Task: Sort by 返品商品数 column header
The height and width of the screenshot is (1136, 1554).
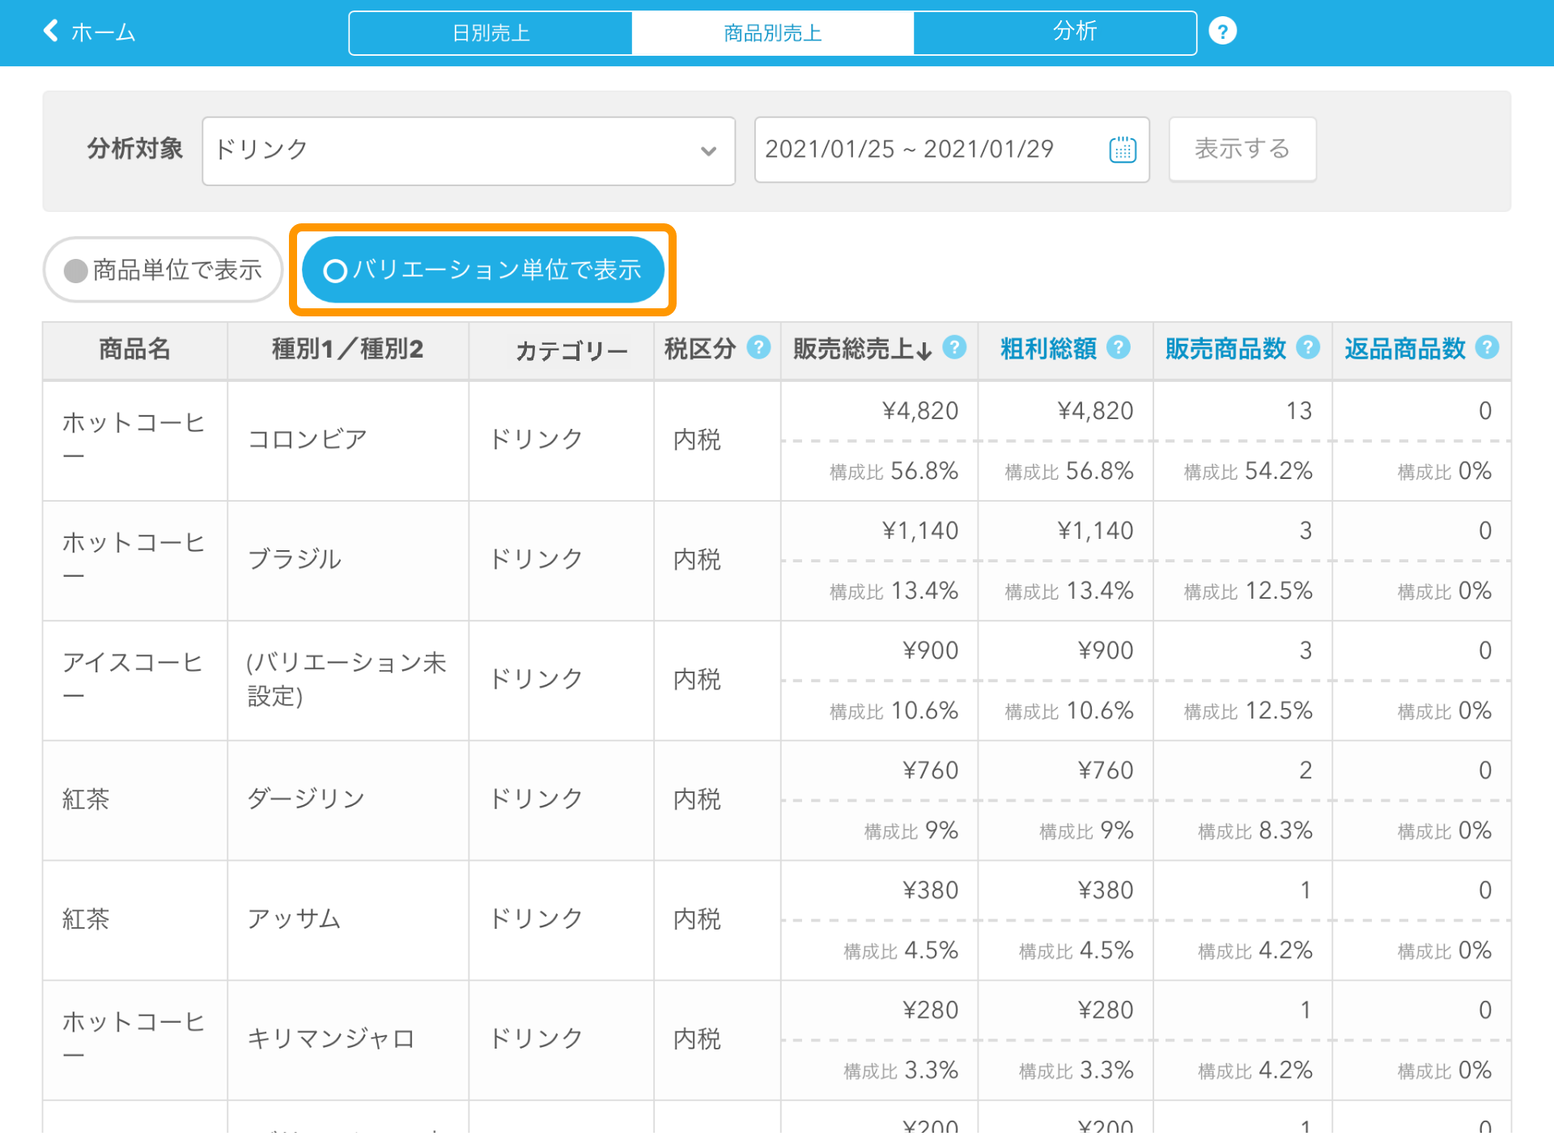Action: tap(1405, 349)
